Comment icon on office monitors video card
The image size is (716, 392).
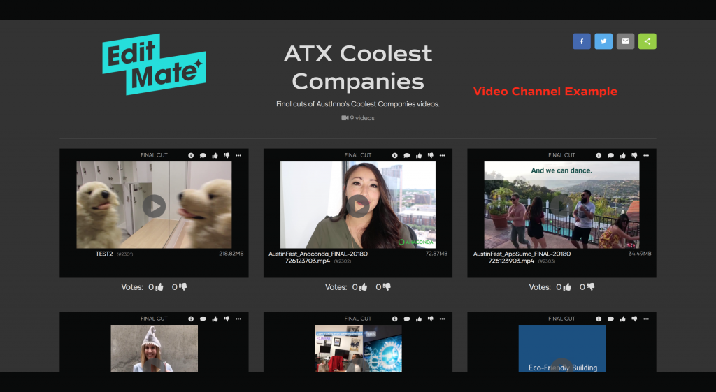(406, 319)
